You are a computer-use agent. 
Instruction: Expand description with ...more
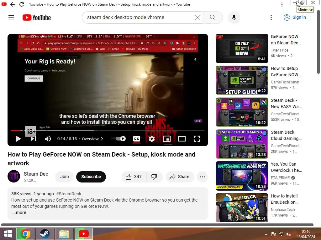[x=19, y=212]
